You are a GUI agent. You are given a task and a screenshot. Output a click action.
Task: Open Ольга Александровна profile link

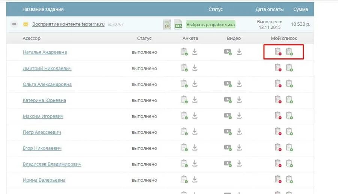[x=47, y=84]
